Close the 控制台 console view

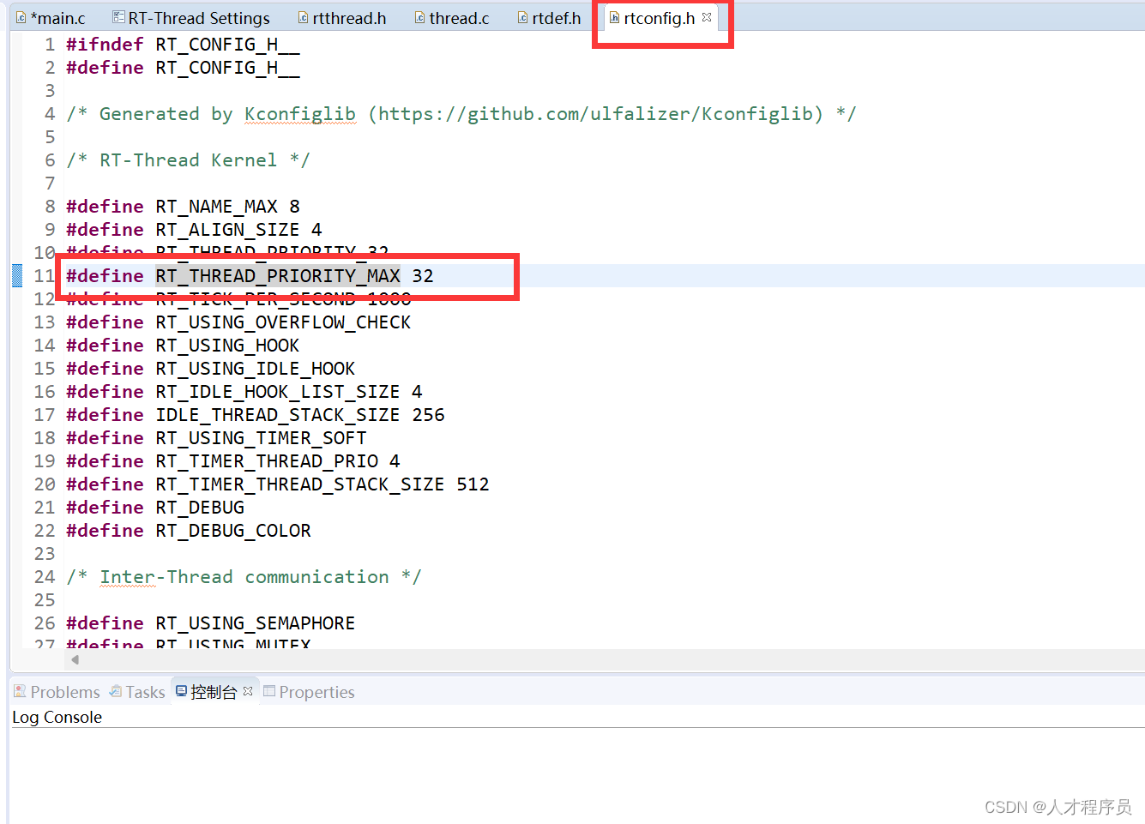[248, 691]
